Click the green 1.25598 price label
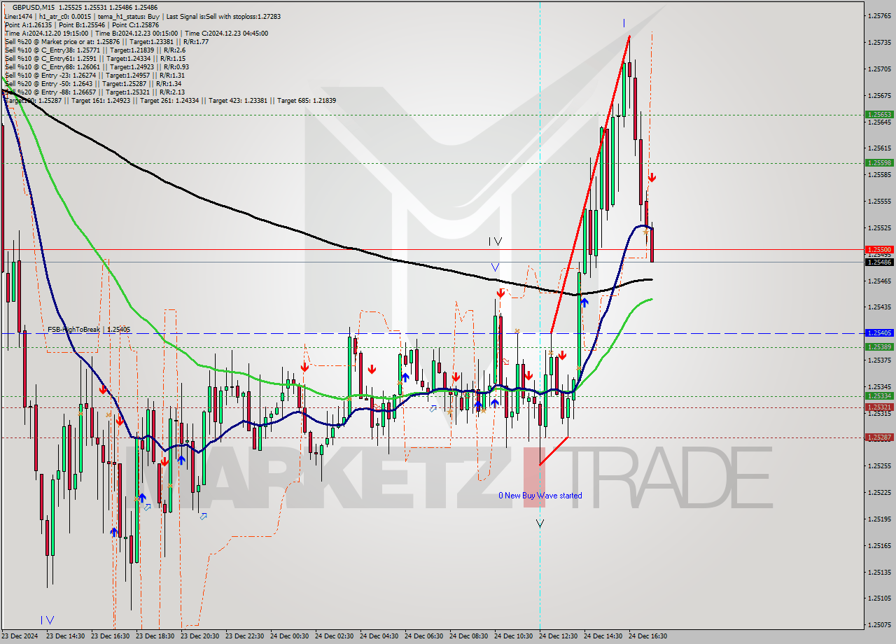 (x=879, y=162)
